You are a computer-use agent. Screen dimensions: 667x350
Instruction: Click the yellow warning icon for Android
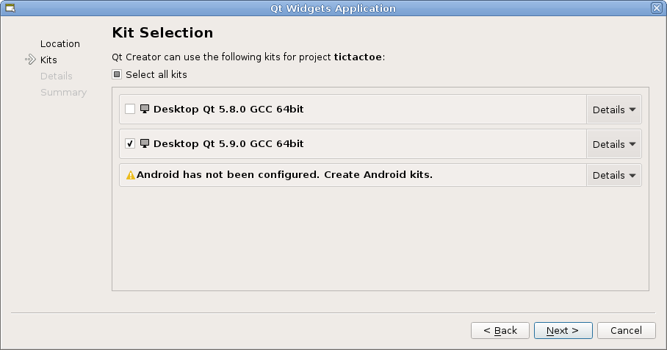[131, 175]
